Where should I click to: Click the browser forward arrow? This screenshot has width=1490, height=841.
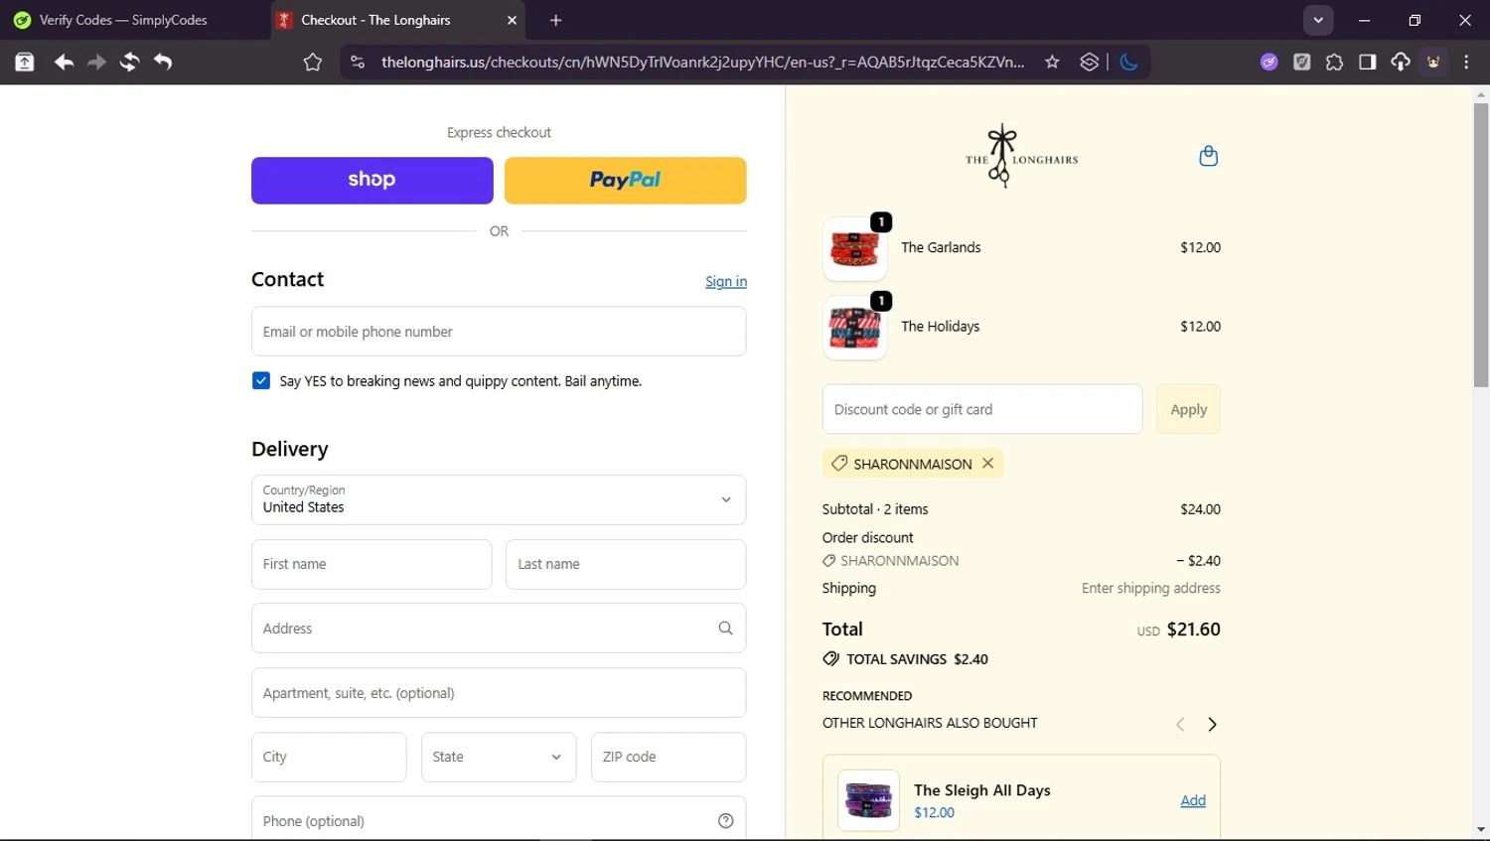click(96, 62)
